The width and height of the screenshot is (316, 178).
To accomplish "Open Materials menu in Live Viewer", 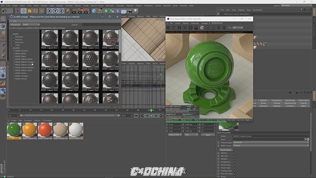I will (x=195, y=23).
